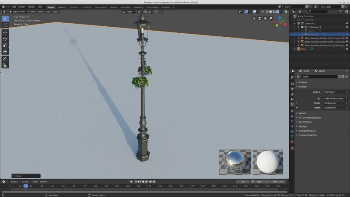The image size is (350, 197).
Task: Hide Collection 2 with its eye icon
Action: tap(346, 24)
